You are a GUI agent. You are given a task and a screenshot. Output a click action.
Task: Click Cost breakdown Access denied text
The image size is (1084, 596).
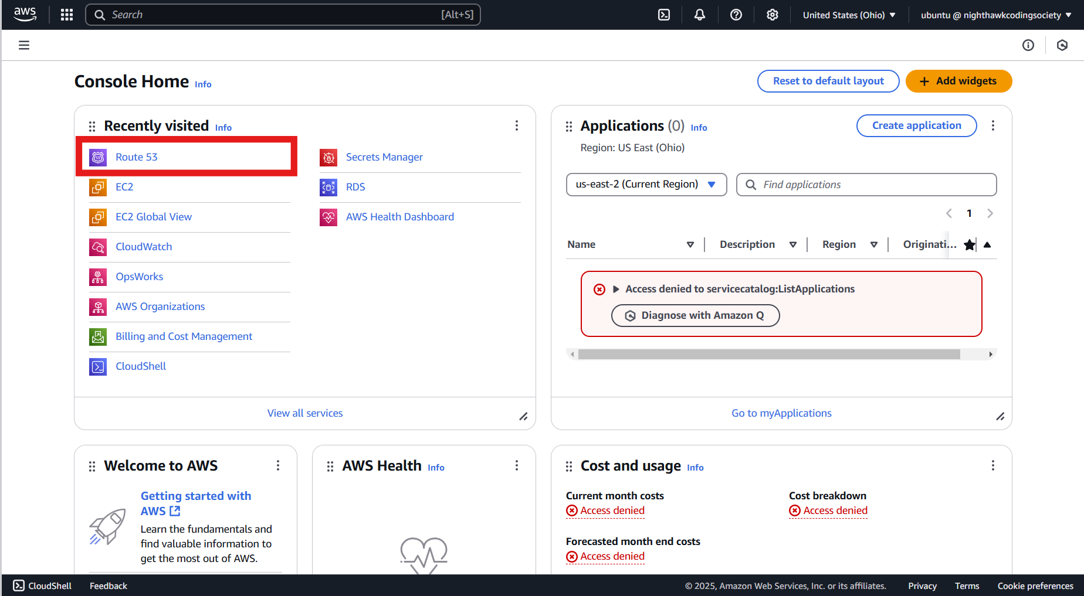tap(835, 510)
